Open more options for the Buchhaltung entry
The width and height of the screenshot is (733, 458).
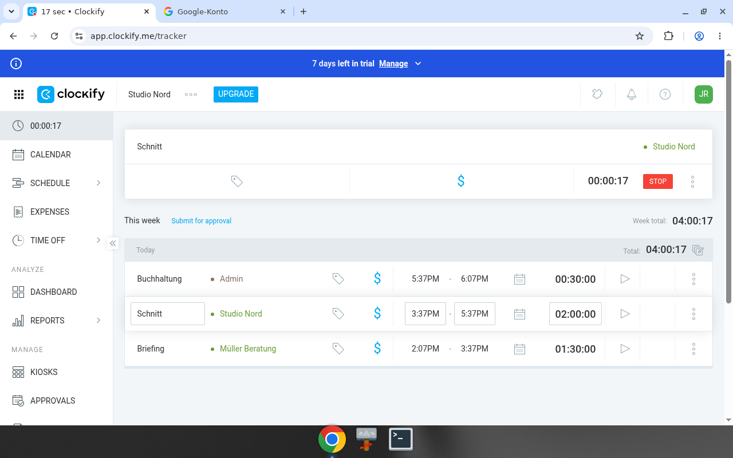tap(693, 279)
